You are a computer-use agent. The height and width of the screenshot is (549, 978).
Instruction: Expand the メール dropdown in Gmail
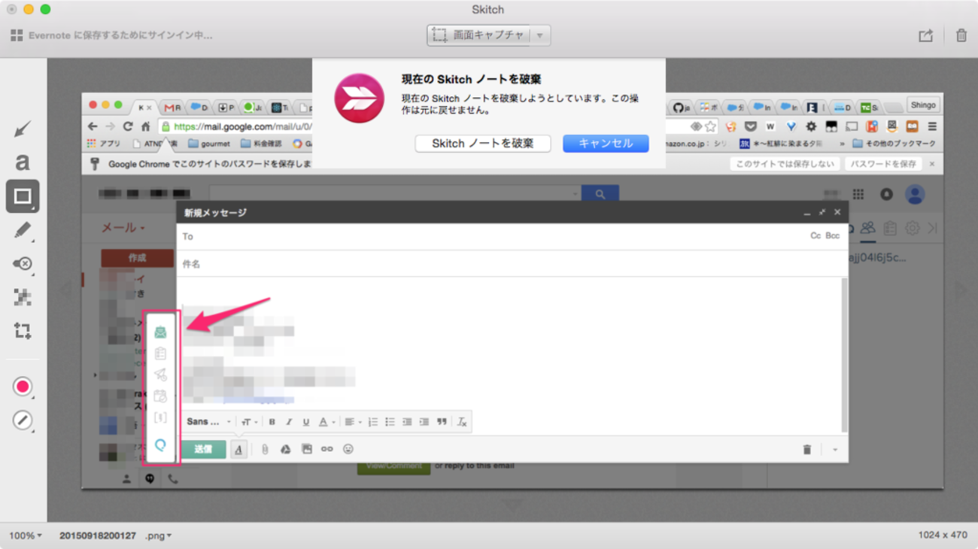tap(123, 228)
